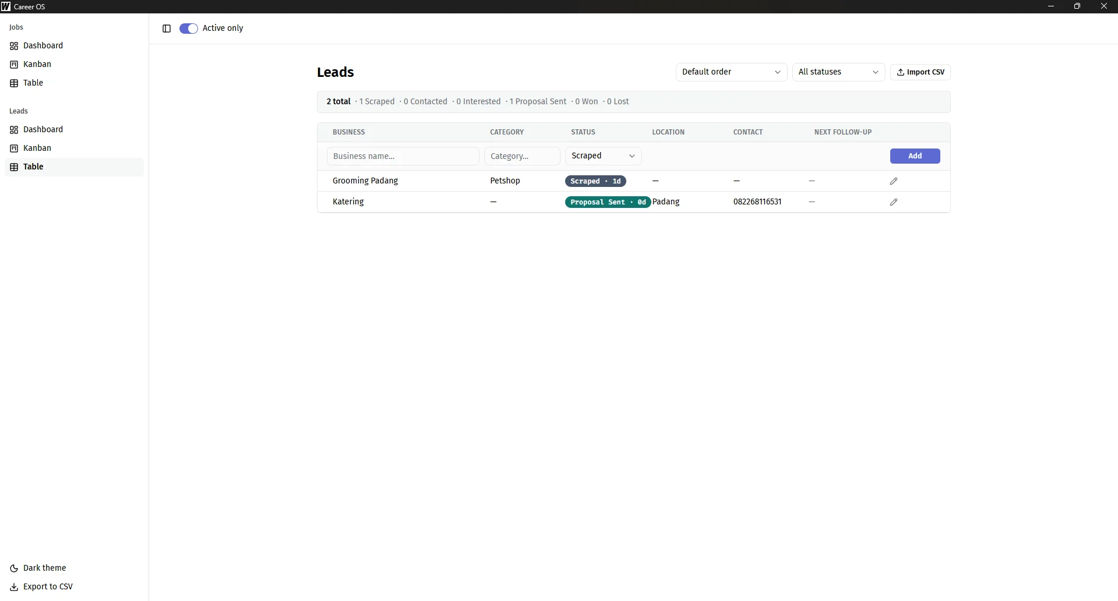1118x601 pixels.
Task: Minimize the Career OS window
Action: click(1051, 6)
